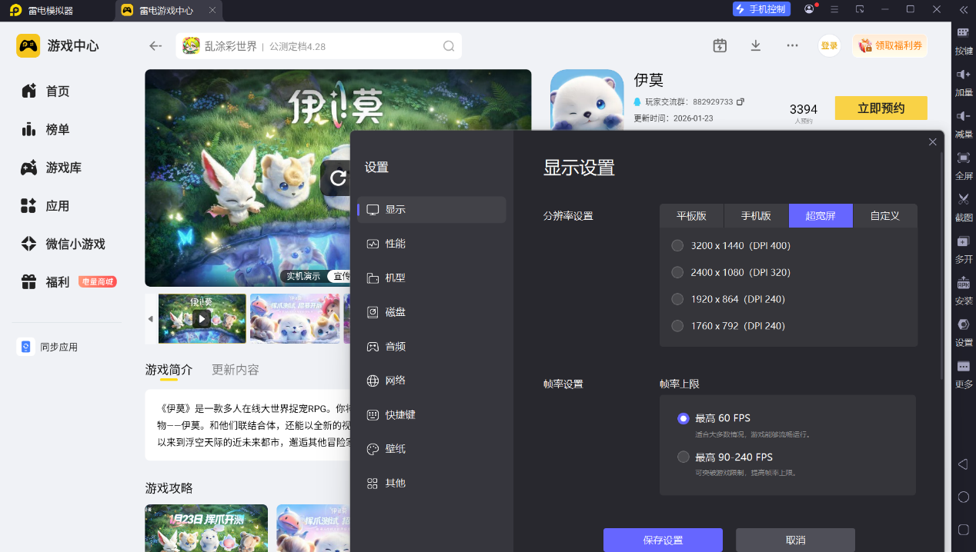Switch to 手机版 resolution tab

(x=756, y=216)
